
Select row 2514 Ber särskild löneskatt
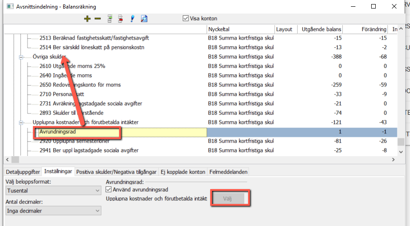pyautogui.click(x=92, y=48)
